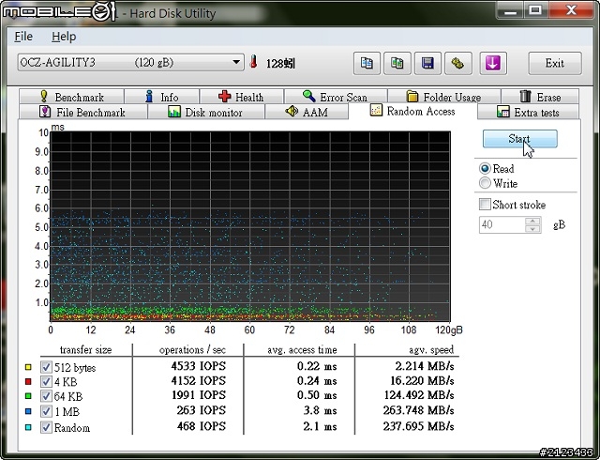Screen dimensions: 600x460
Task: Click the copy text to clipboard icon
Action: tap(367, 63)
